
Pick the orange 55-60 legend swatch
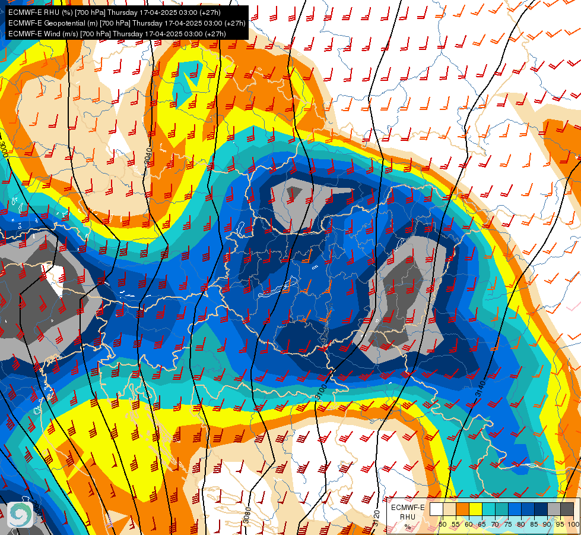tap(463, 509)
